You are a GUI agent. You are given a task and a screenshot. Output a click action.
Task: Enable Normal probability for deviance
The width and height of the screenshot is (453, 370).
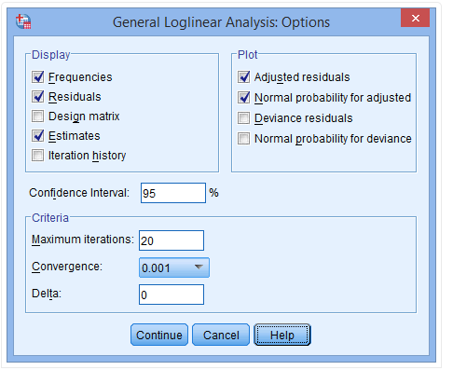click(x=244, y=139)
